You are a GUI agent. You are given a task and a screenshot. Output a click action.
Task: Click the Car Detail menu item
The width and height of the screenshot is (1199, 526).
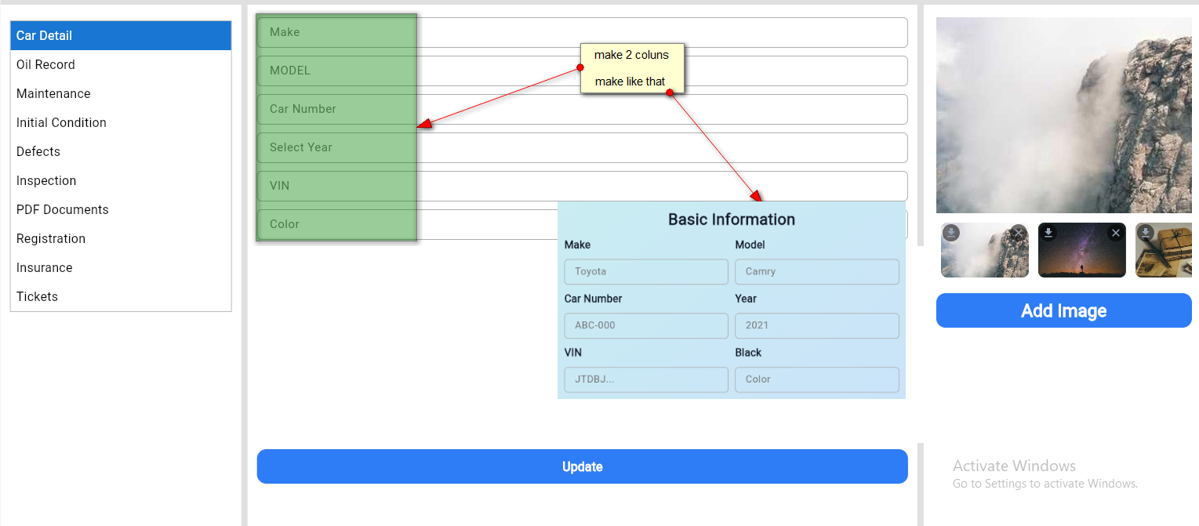[x=44, y=35]
